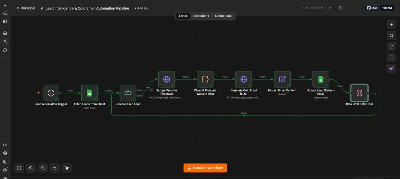Click the 'update: sheet' subtitle text
The width and height of the screenshot is (400, 179).
[321, 98]
